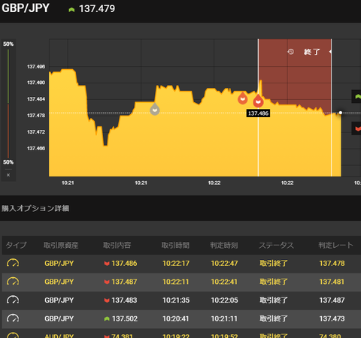
Task: Click trade time 10:21:35
Action: point(176,300)
